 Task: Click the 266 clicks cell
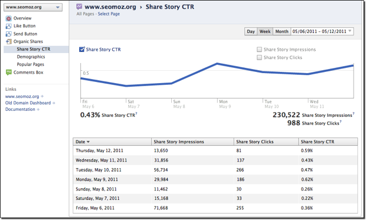(240, 170)
